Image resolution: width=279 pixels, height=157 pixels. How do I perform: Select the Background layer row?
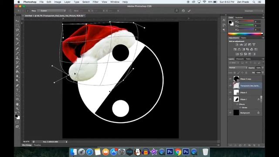[248, 113]
